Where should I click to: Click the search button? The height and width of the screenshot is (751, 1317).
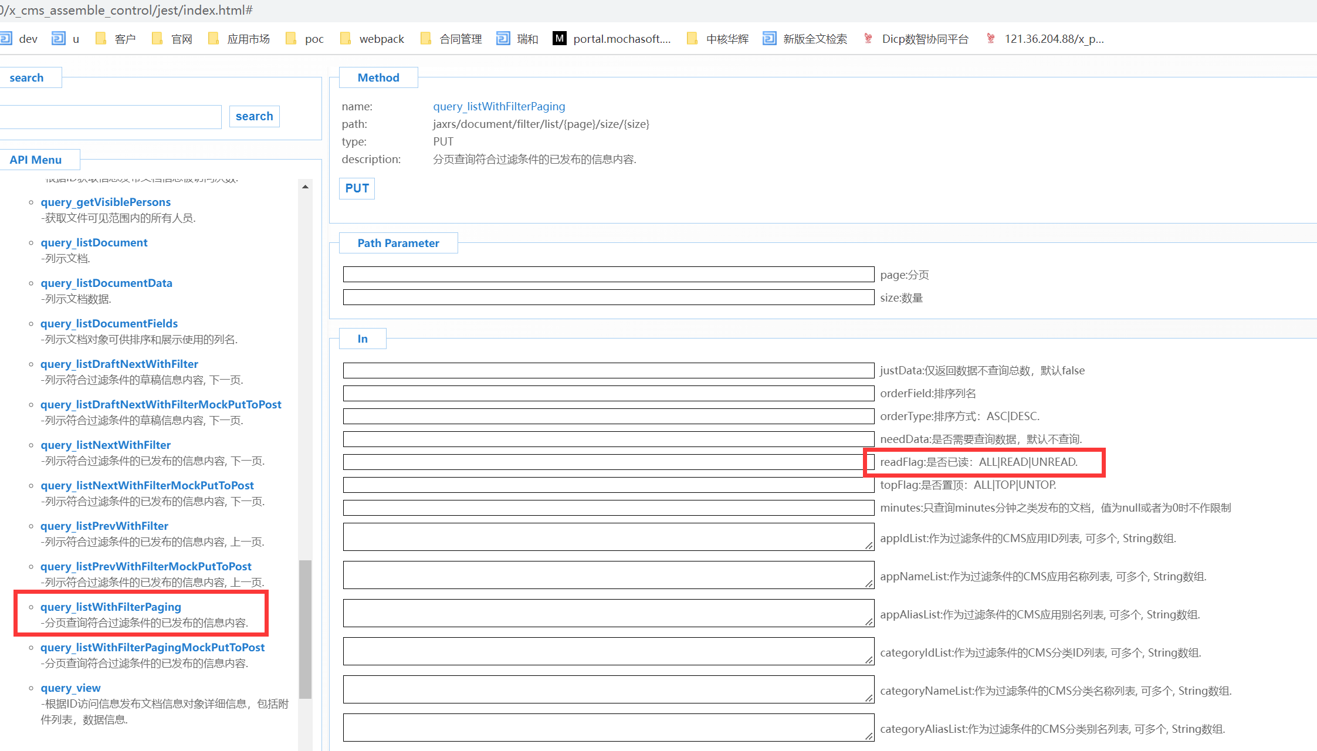(254, 116)
